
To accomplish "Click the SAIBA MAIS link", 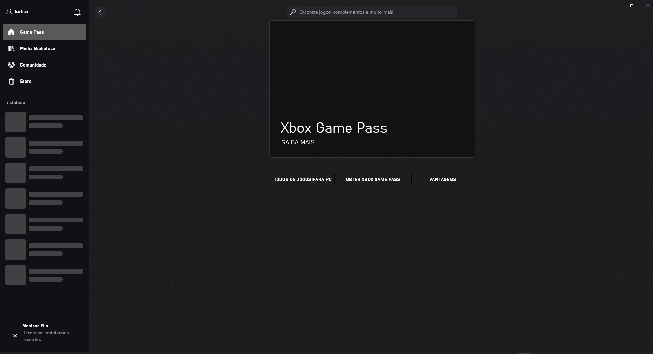I will 298,142.
